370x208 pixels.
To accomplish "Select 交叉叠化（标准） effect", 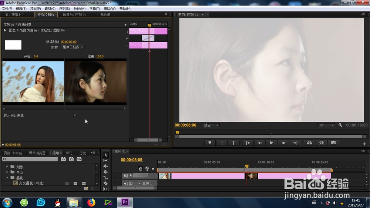I will pos(32,183).
